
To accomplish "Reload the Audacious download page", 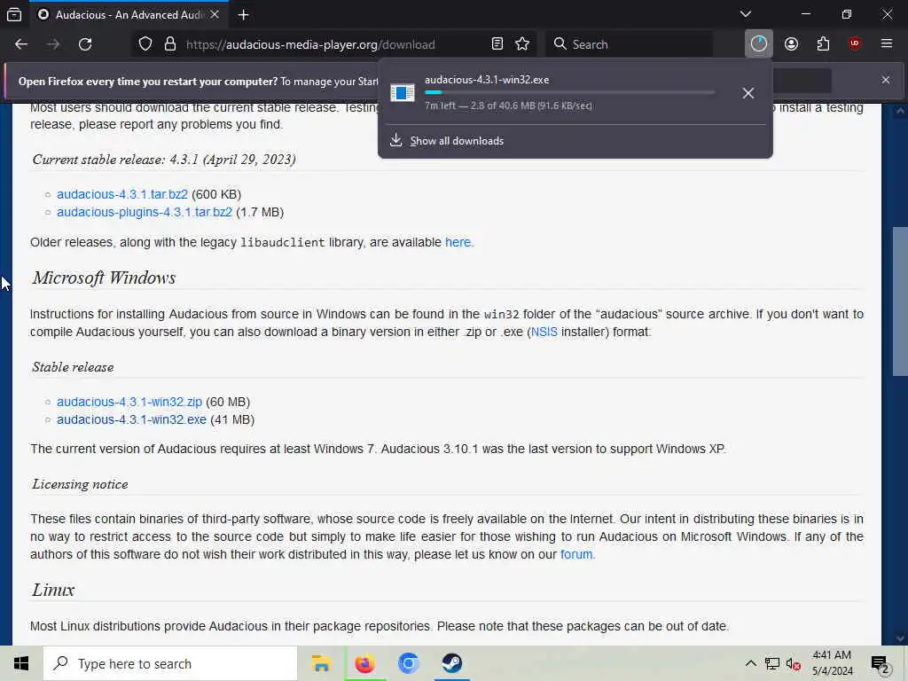I will [85, 44].
